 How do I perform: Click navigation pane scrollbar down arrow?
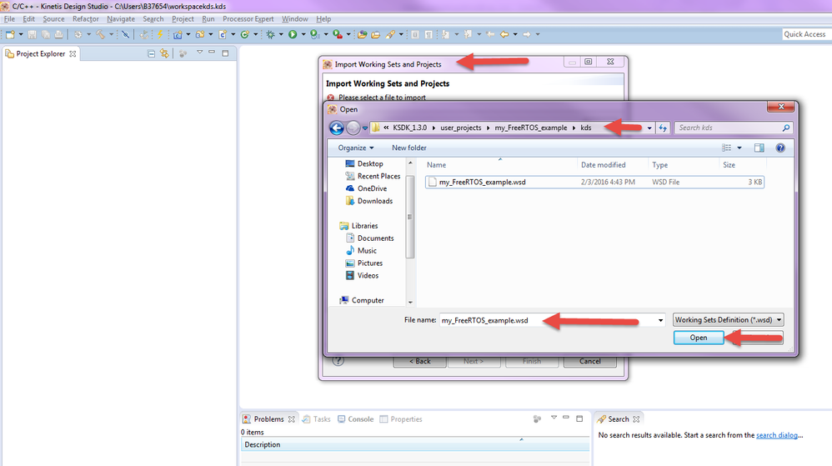[410, 303]
